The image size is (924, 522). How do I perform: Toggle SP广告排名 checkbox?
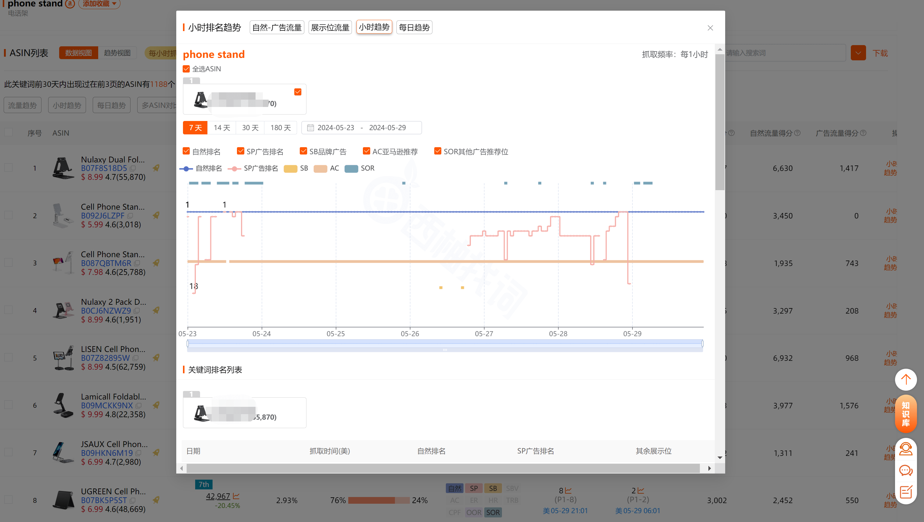tap(240, 151)
